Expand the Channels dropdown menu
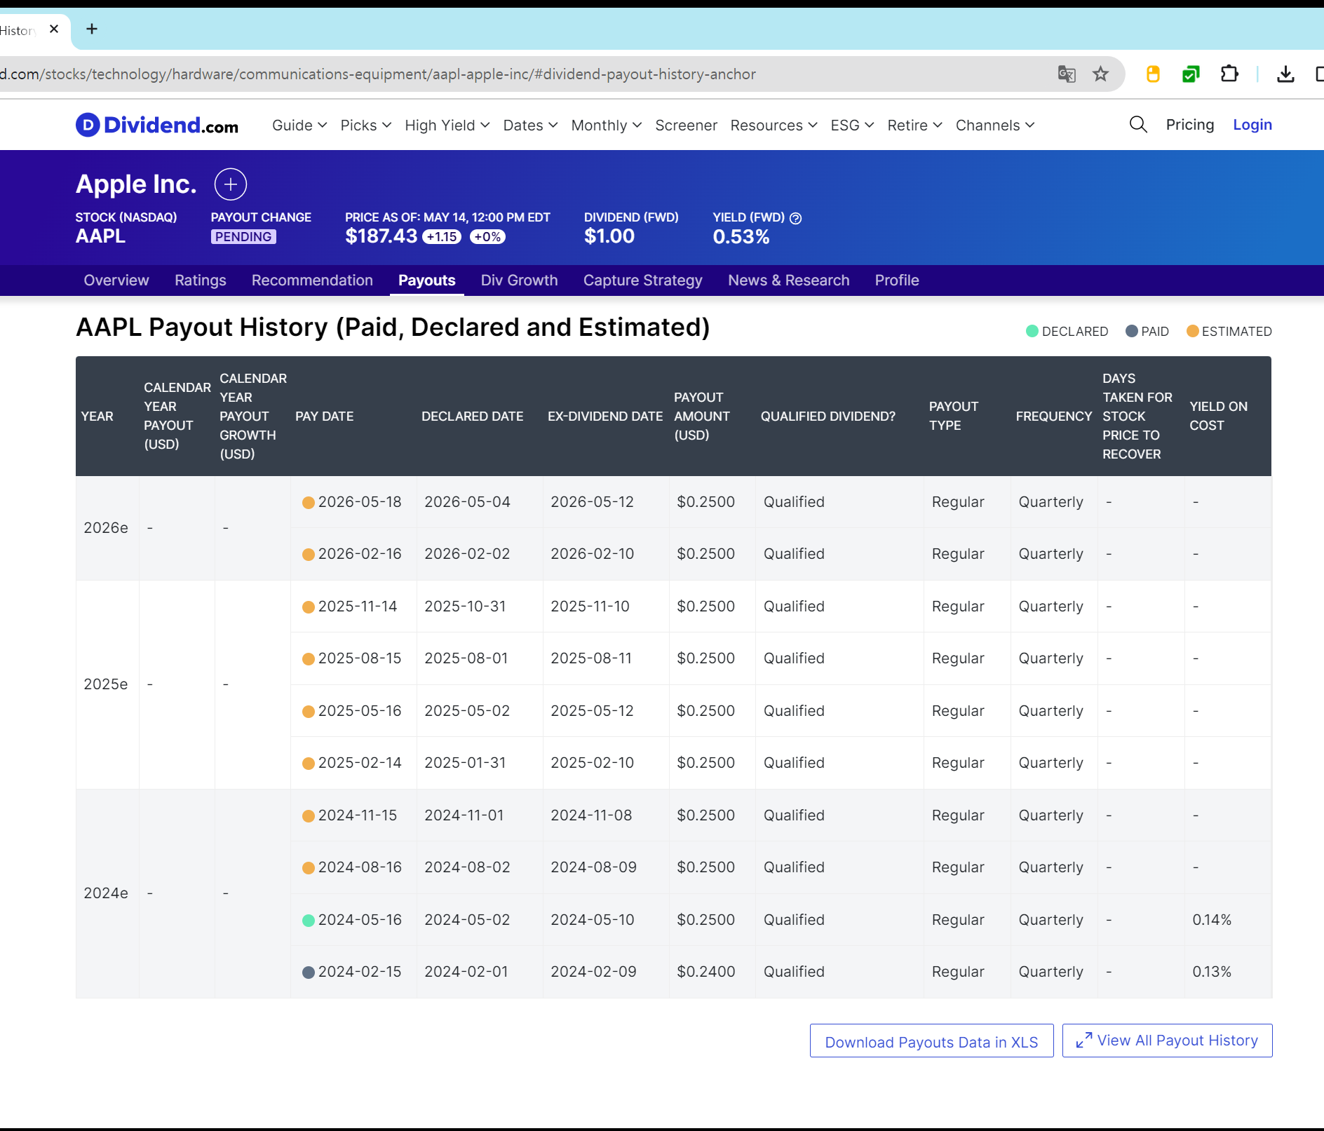The width and height of the screenshot is (1324, 1131). 995,125
